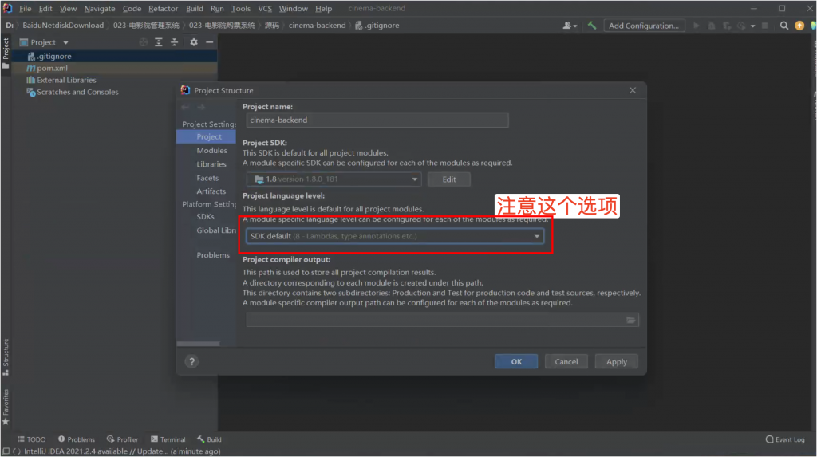Click Edit button next to SDK
This screenshot has height=457, width=817.
pos(449,179)
